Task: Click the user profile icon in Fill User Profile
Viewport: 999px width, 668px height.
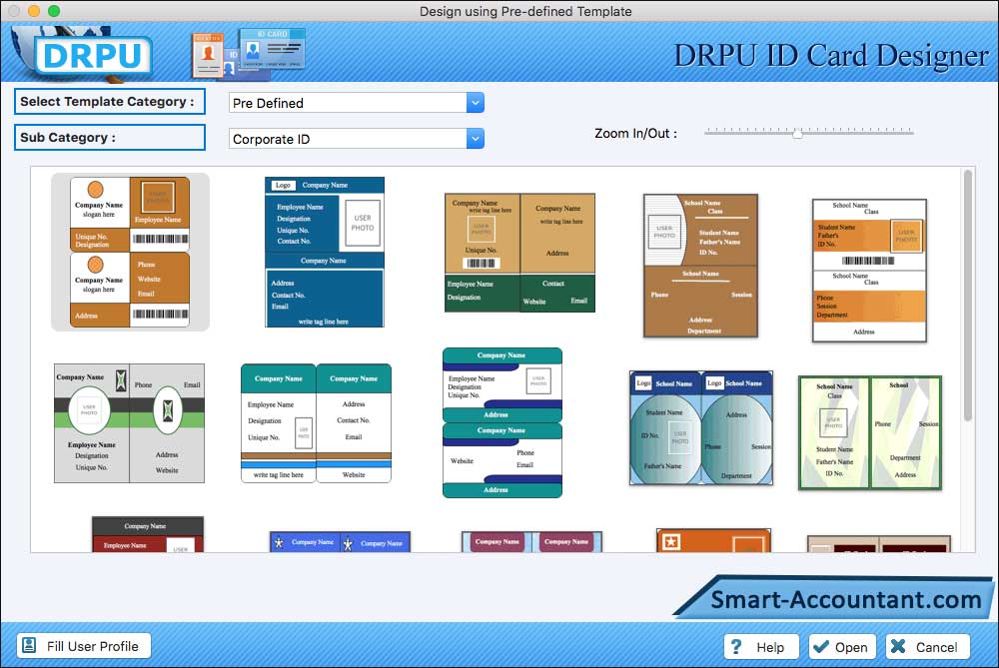Action: [29, 646]
